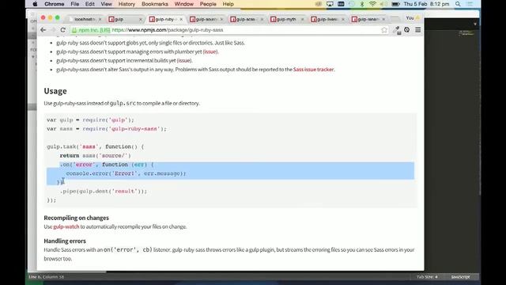This screenshot has width=506, height=285.
Task: Click the return sass('source/') code line
Action: point(95,155)
